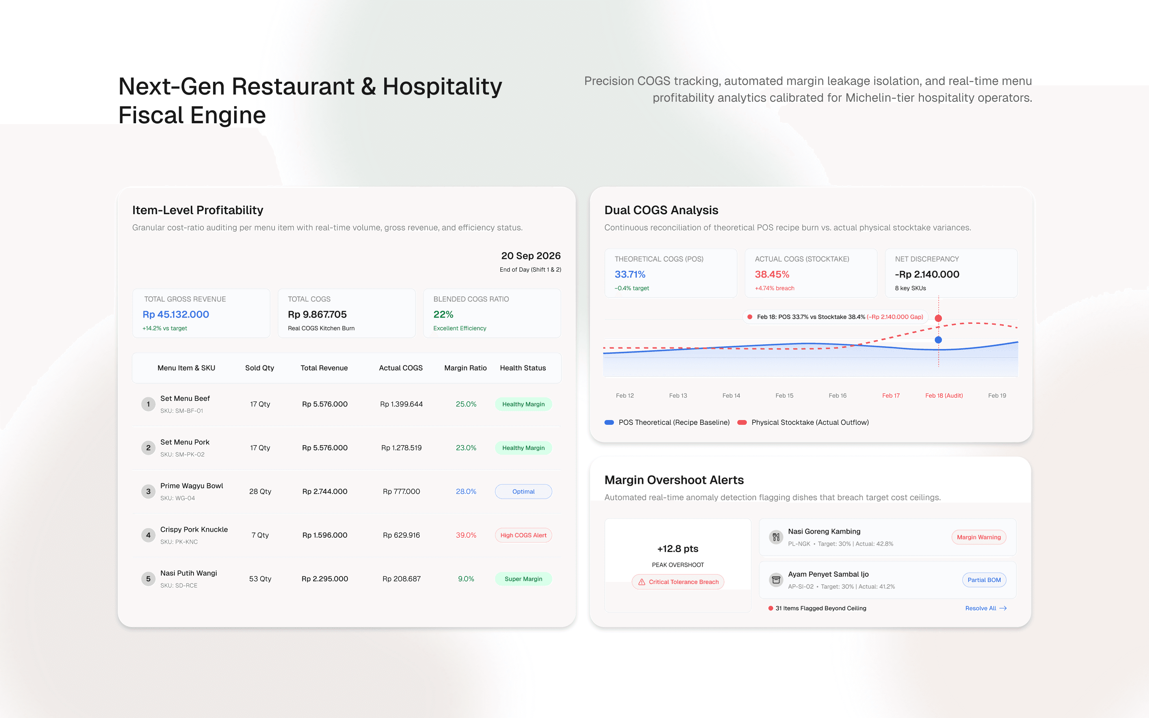This screenshot has height=718, width=1149.
Task: Open the Resolve All link
Action: click(986, 608)
